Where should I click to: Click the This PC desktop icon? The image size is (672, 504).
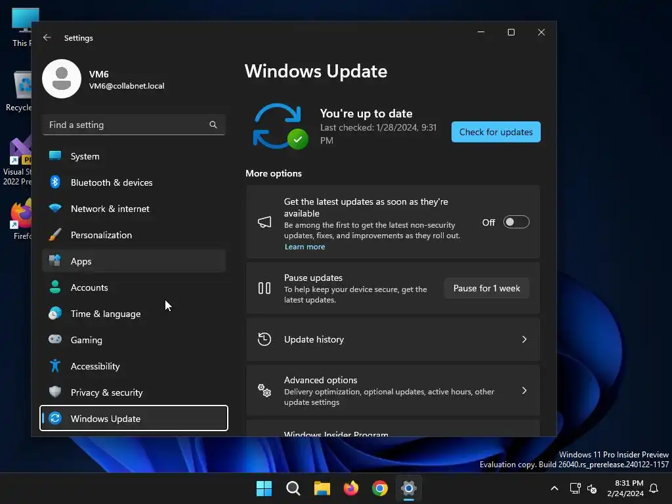pyautogui.click(x=22, y=28)
